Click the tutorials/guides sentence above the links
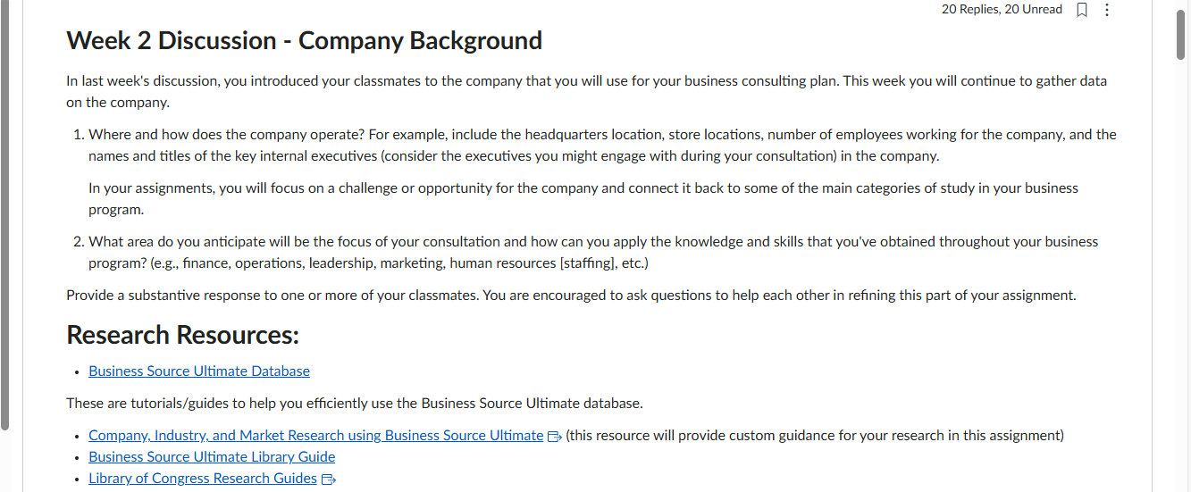The height and width of the screenshot is (492, 1191). coord(354,404)
